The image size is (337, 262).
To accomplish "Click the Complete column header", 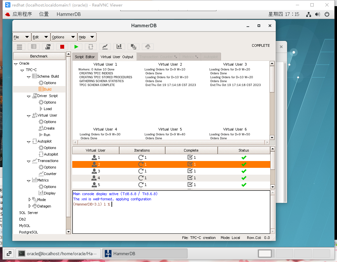I will [x=191, y=150].
